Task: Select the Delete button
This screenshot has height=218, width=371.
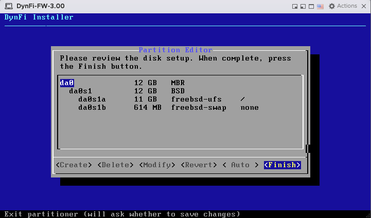Action: coord(115,165)
